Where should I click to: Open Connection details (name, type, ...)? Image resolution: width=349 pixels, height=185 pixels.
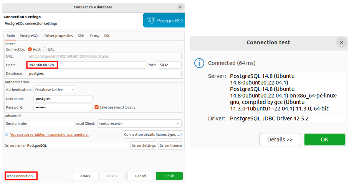pyautogui.click(x=153, y=135)
